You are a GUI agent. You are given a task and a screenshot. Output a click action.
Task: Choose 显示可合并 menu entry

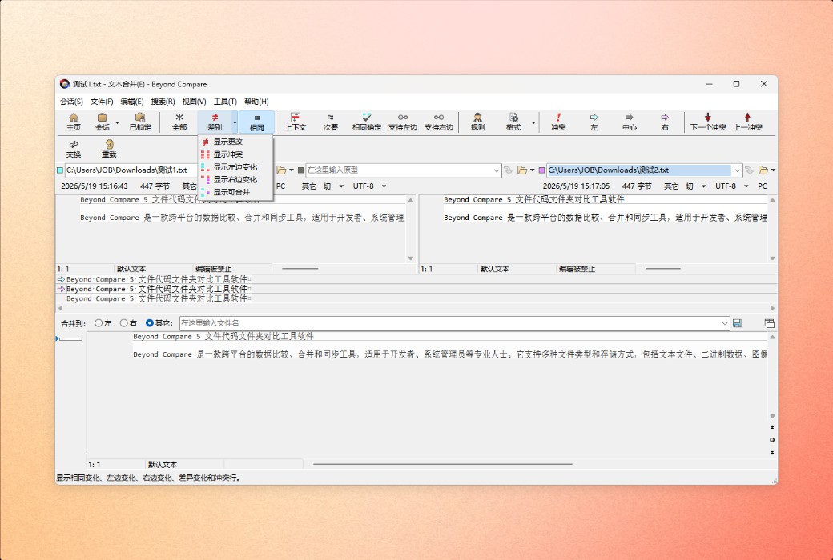click(x=235, y=192)
